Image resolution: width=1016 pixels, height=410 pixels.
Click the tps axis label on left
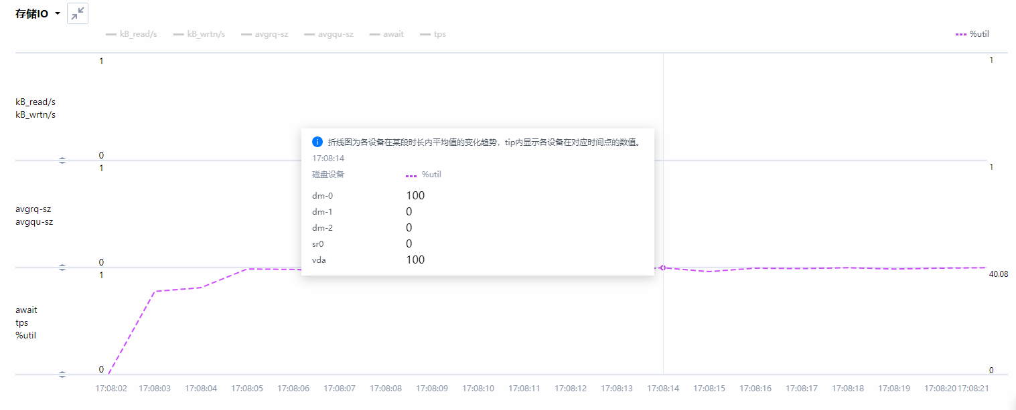(22, 322)
